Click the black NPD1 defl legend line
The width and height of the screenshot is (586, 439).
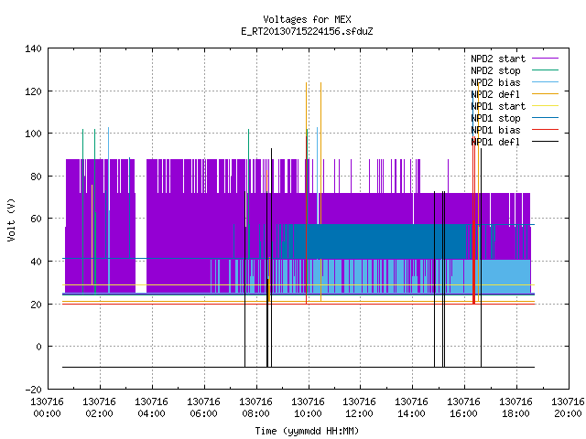point(545,142)
